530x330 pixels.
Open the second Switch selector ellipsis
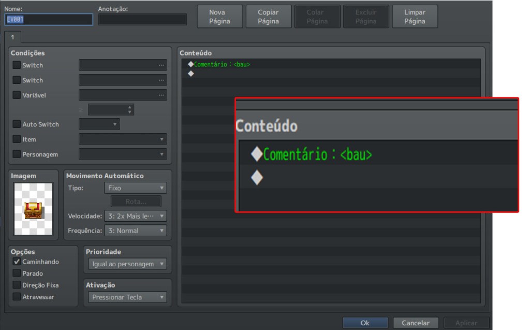click(x=161, y=80)
